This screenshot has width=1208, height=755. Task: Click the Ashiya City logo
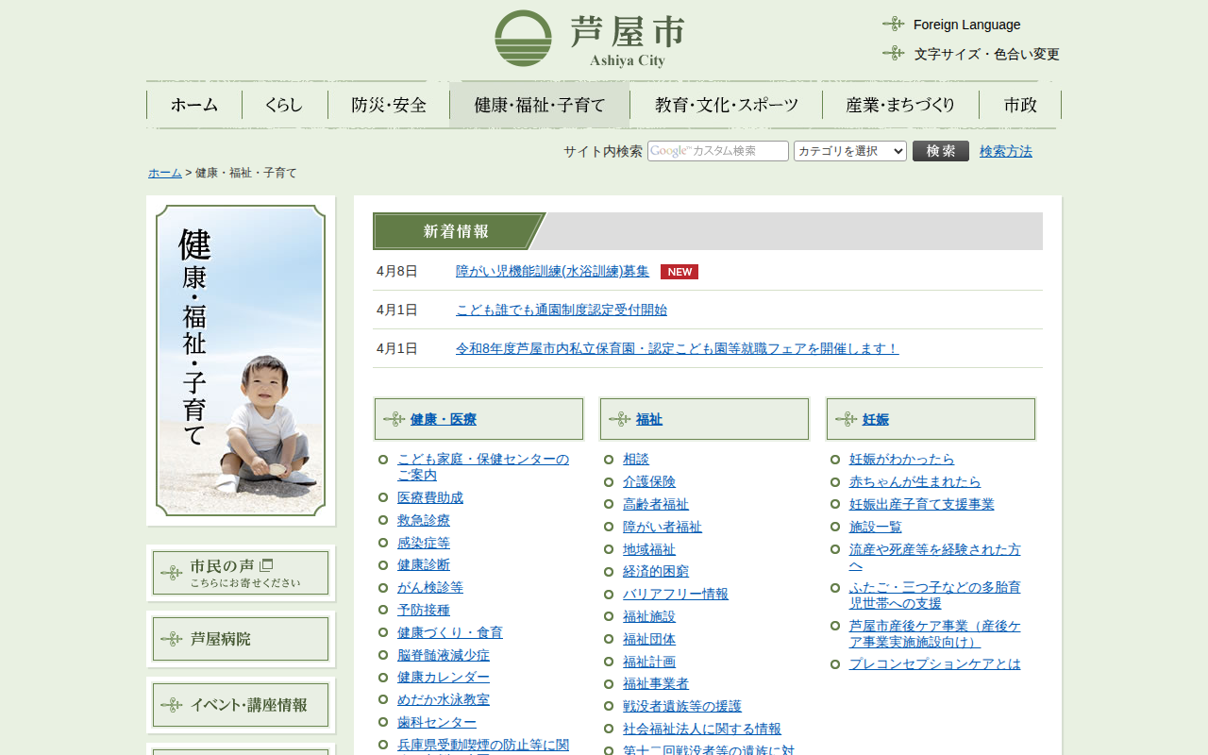589,39
